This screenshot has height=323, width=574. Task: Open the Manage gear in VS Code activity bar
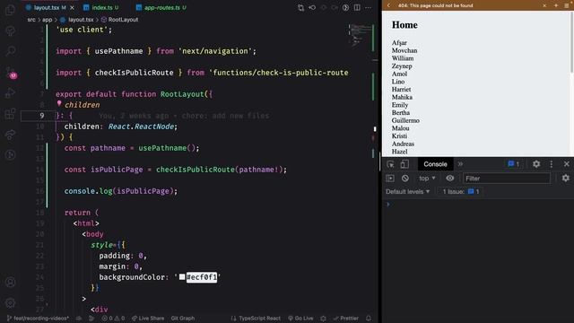pos(10,303)
